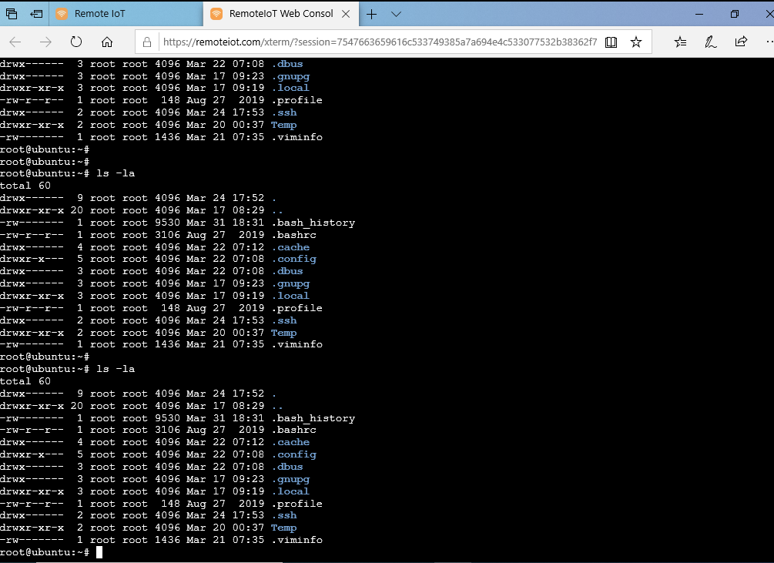Screen dimensions: 774x563
Task: Click the Forward navigation arrow
Action: [46, 42]
